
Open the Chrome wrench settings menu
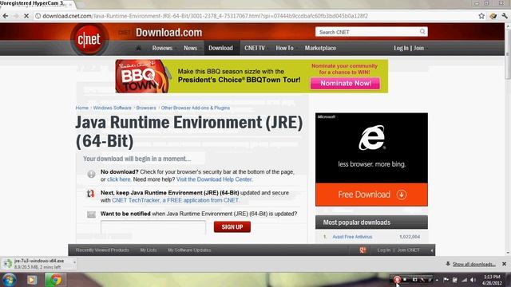click(505, 16)
